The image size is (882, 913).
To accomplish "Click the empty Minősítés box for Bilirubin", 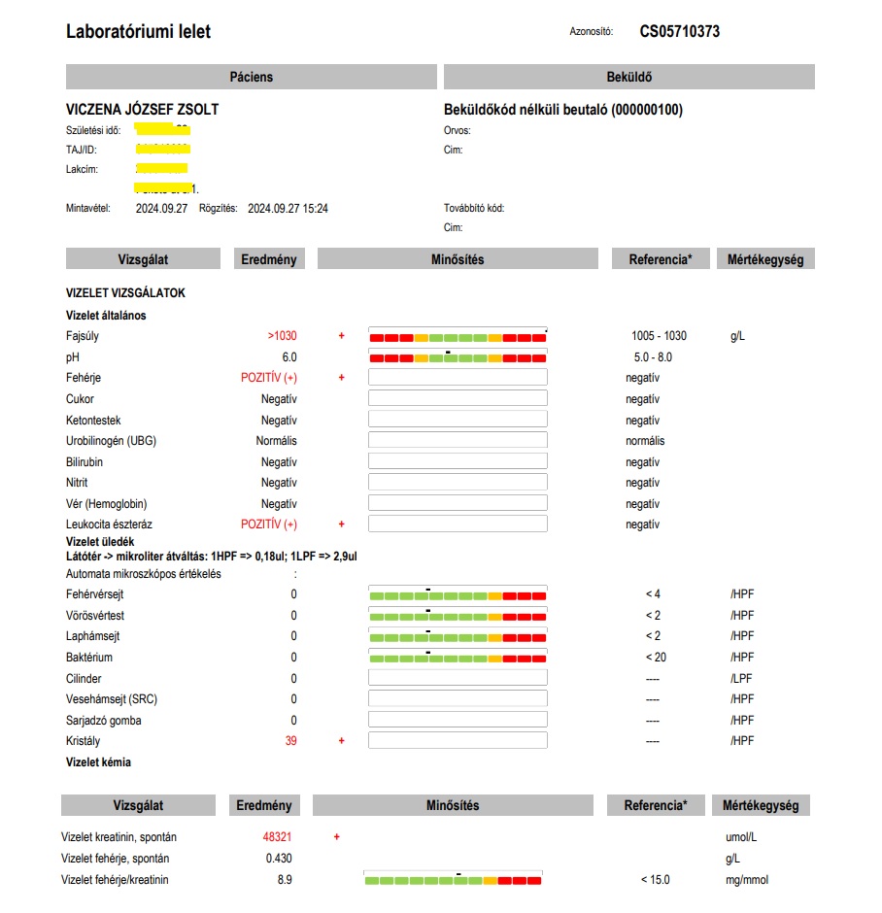I will tap(458, 461).
